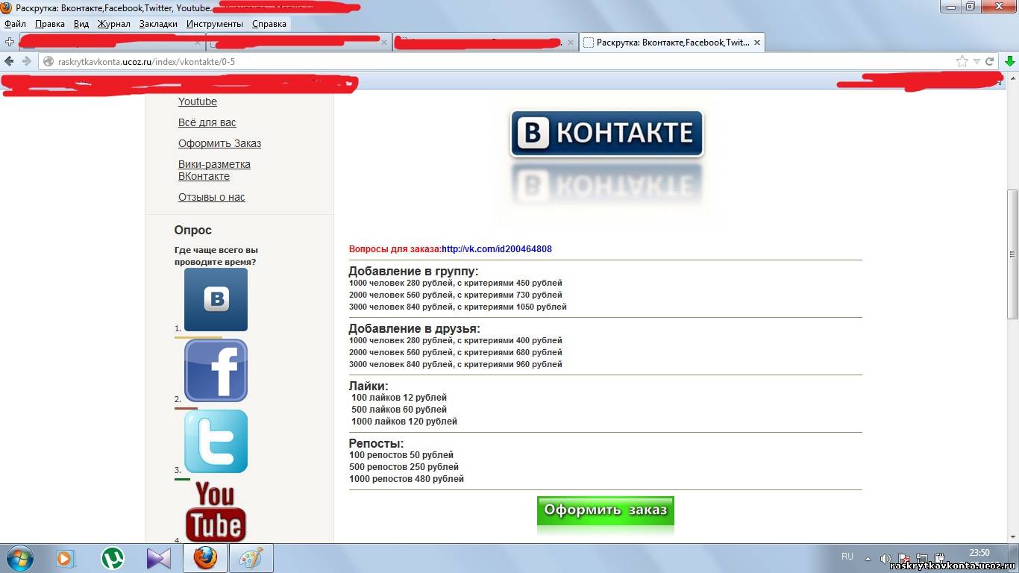This screenshot has height=573, width=1019.
Task: Click '3000 человек 840 рублей, с критериями 1050' line
Action: coord(458,307)
